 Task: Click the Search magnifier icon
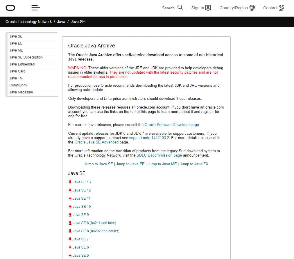coord(180,7)
